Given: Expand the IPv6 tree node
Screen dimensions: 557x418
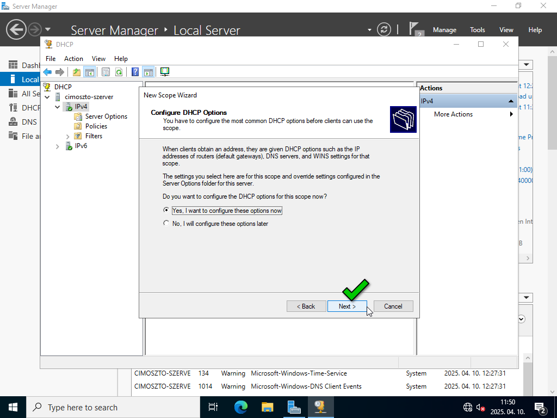Looking at the screenshot, I should click(x=58, y=146).
